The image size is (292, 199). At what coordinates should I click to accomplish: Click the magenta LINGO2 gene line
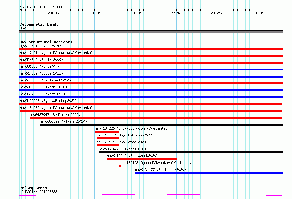coord(151,195)
